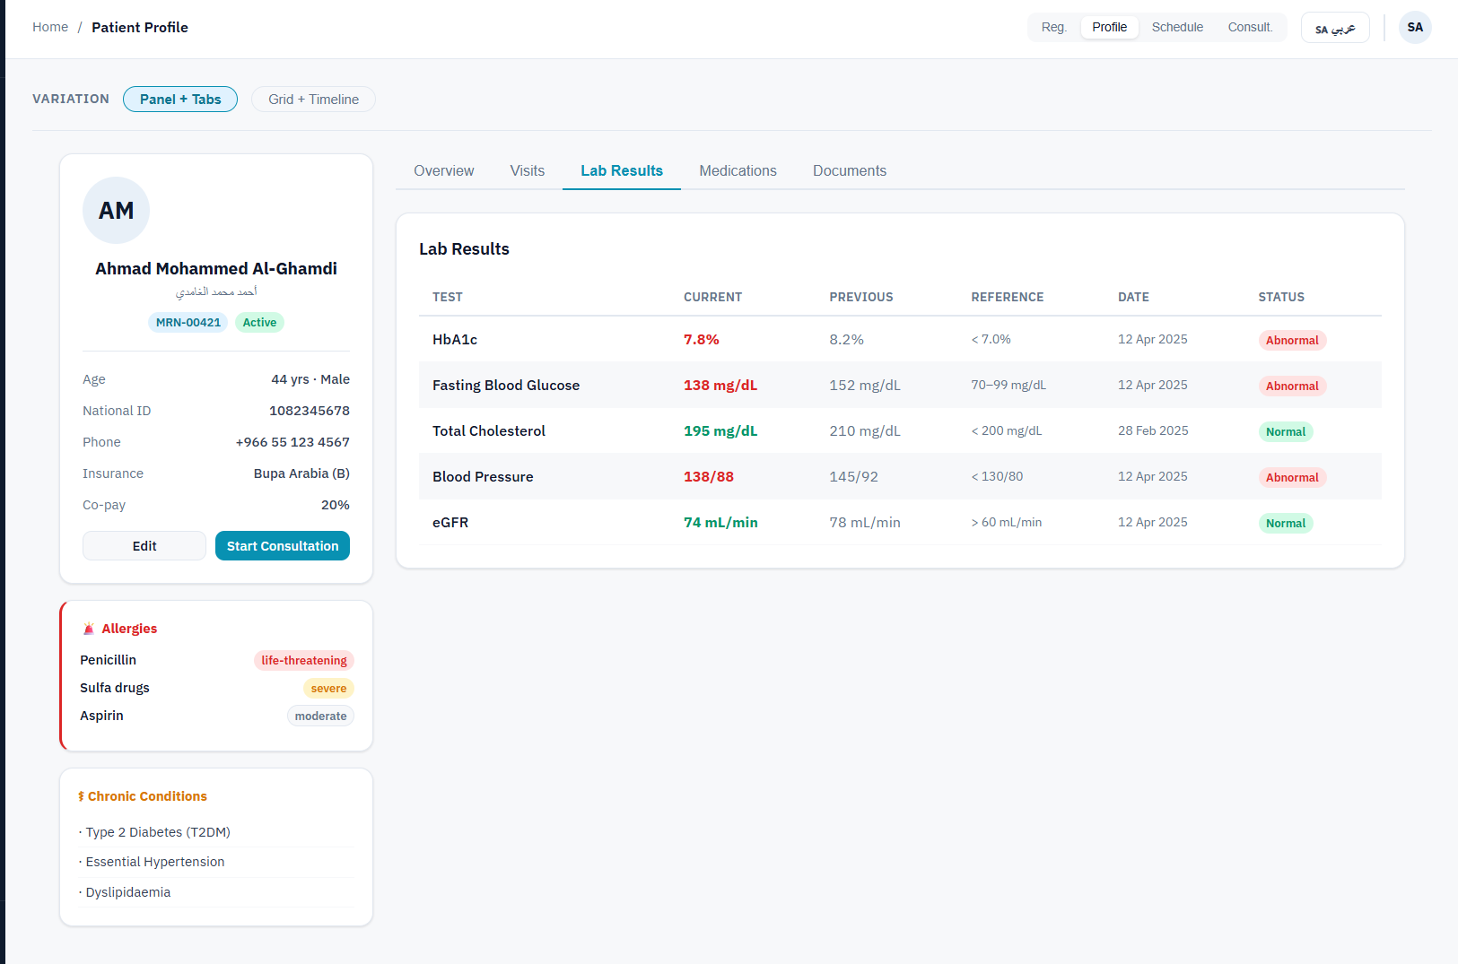Viewport: 1458px width, 964px height.
Task: Select Grid + Timeline variation
Action: 313,100
